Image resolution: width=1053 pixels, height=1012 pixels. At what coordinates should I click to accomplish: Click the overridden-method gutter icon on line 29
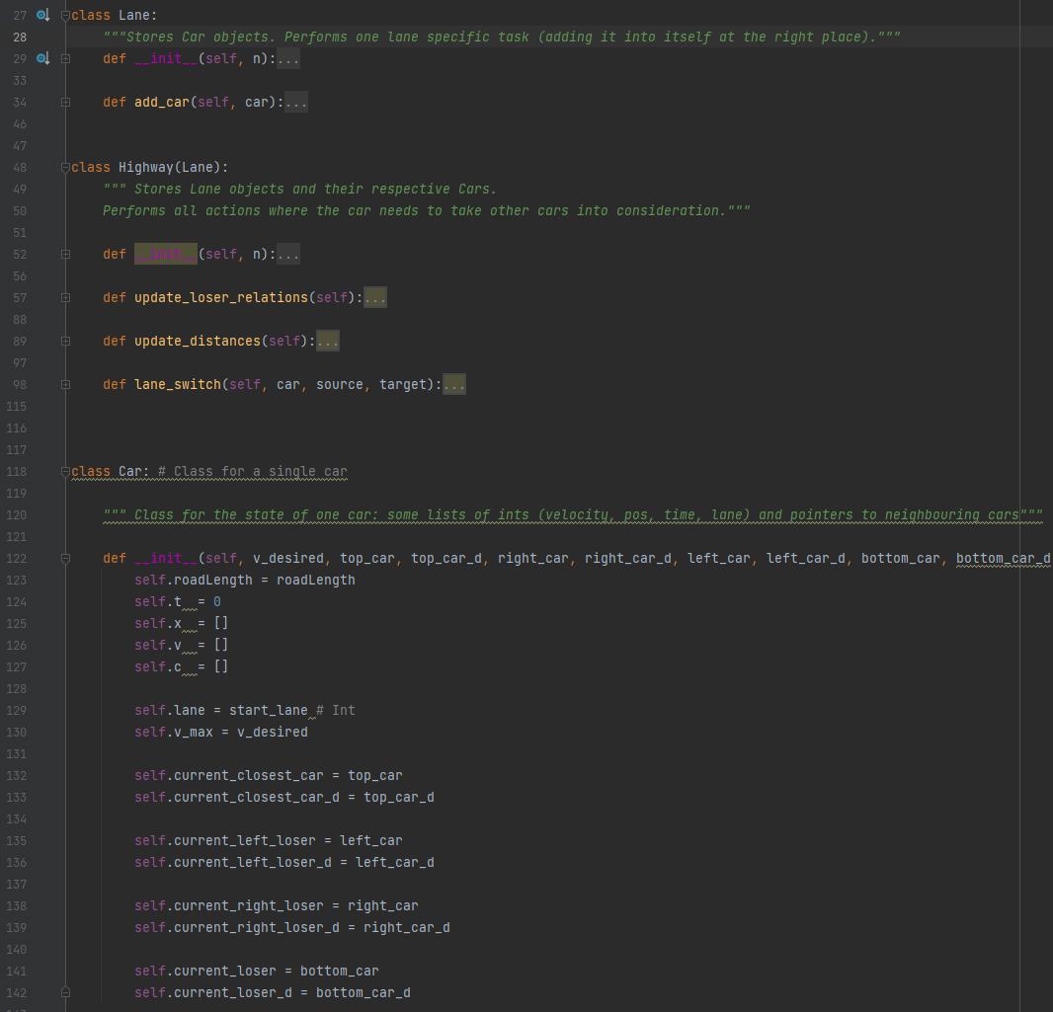click(x=42, y=58)
